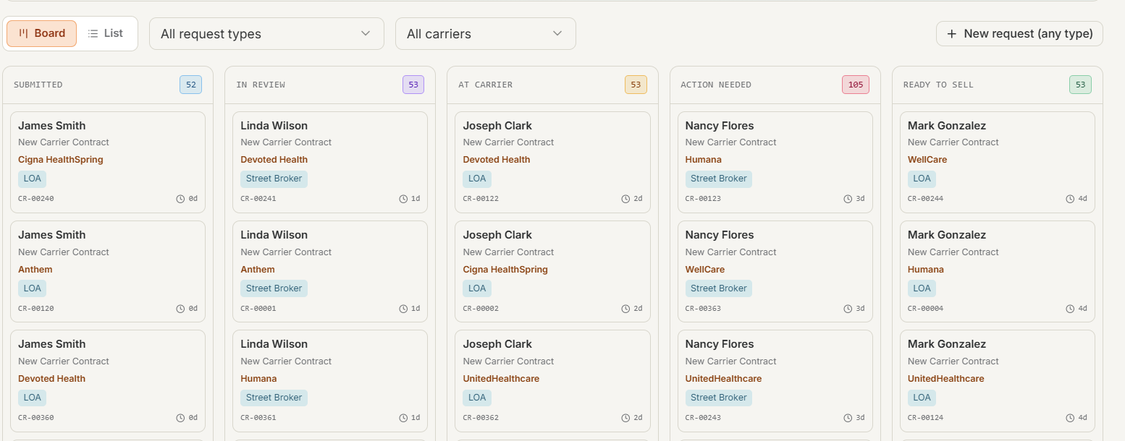Click clock icon on card CR-00120
Viewport: 1125px width, 441px height.
(x=180, y=309)
